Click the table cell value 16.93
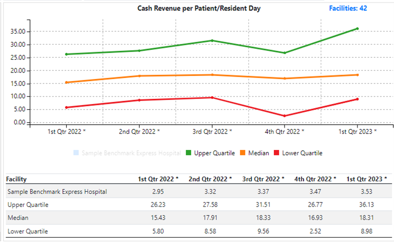The width and height of the screenshot is (394, 243). click(x=315, y=218)
